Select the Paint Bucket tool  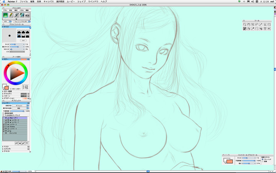click(x=249, y=29)
